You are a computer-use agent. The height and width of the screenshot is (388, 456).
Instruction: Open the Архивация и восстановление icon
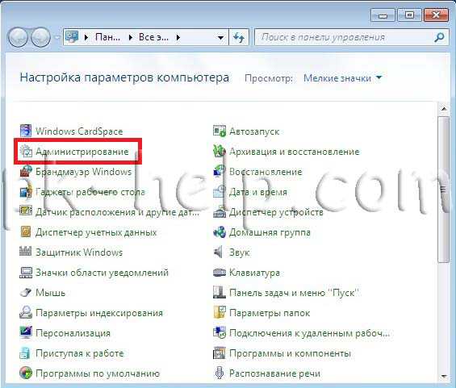click(220, 151)
